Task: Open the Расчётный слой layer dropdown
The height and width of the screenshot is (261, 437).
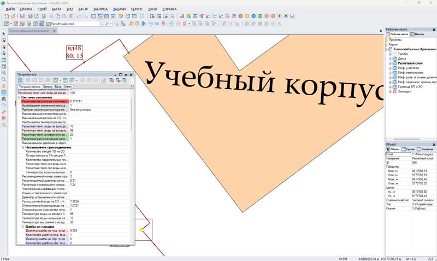Action: 101,24
